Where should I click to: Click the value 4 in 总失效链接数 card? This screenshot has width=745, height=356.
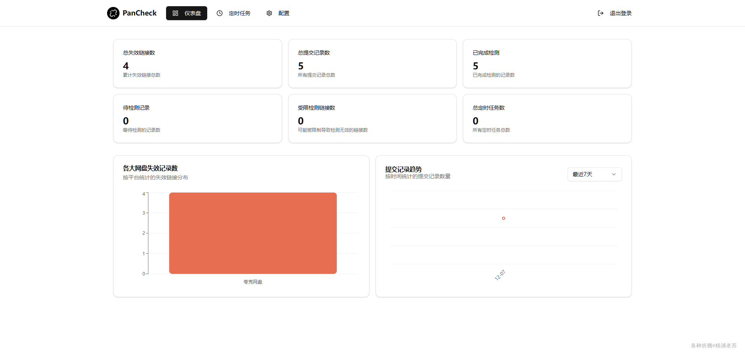126,66
